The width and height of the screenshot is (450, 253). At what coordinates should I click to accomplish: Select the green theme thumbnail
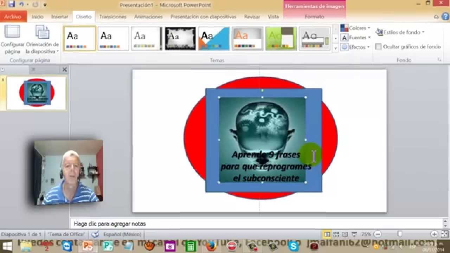(281, 39)
